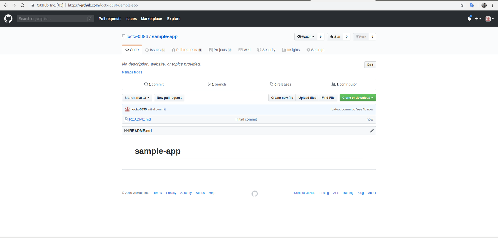Image resolution: width=498 pixels, height=238 pixels.
Task: Click the footer GitHub logo
Action: point(255,193)
